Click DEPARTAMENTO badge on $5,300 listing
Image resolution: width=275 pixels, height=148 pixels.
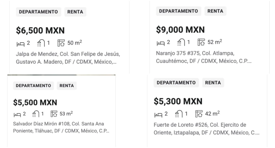[x=176, y=83]
